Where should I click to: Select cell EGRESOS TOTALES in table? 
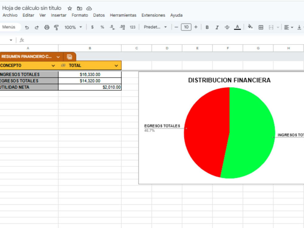coord(29,81)
